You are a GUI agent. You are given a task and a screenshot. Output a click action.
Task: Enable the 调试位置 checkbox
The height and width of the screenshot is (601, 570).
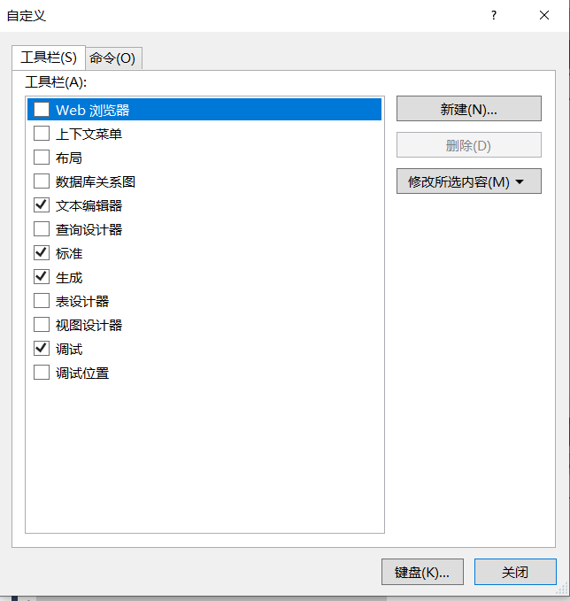(x=42, y=373)
